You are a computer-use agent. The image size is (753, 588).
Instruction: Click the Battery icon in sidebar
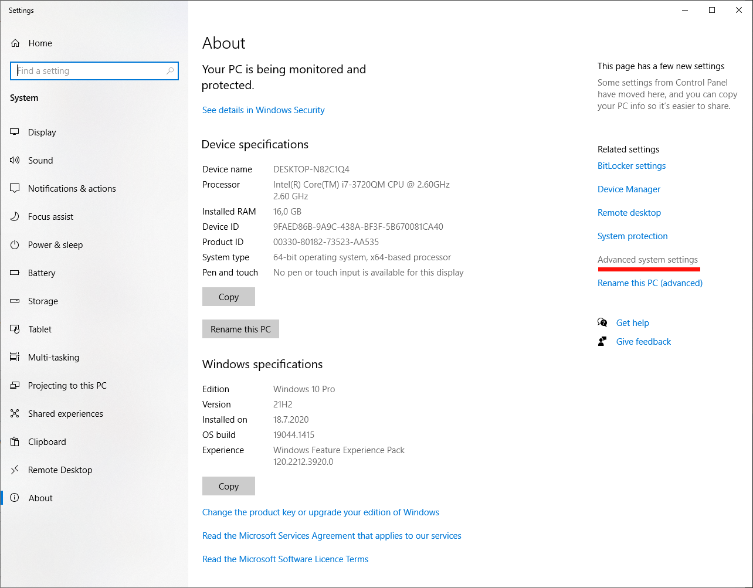pyautogui.click(x=15, y=273)
